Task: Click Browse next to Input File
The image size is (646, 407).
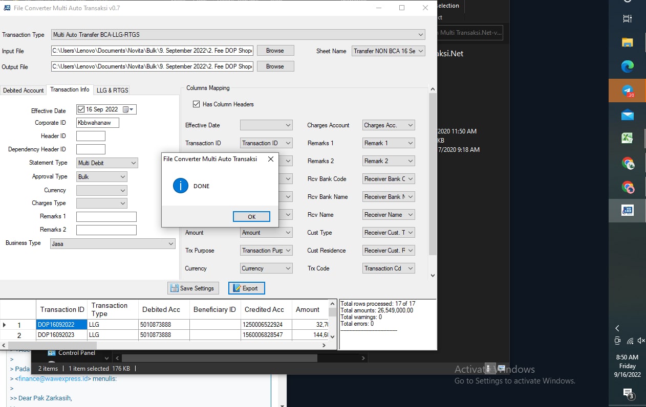Action: coord(275,51)
